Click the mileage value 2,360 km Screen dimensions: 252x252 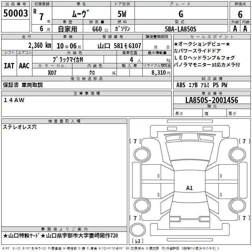(x=39, y=45)
